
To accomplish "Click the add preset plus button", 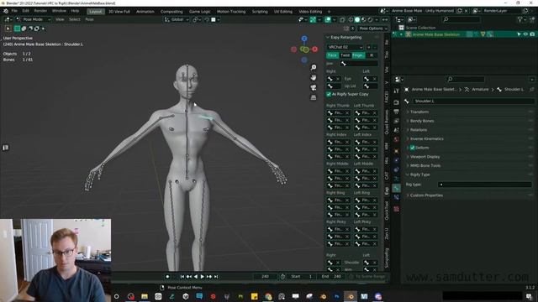I will (368, 47).
